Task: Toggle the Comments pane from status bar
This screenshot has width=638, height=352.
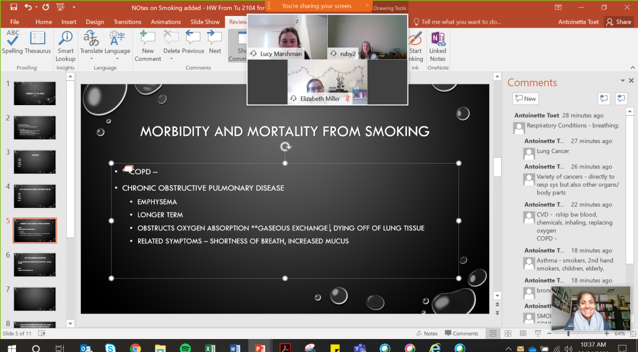Action: [x=461, y=333]
